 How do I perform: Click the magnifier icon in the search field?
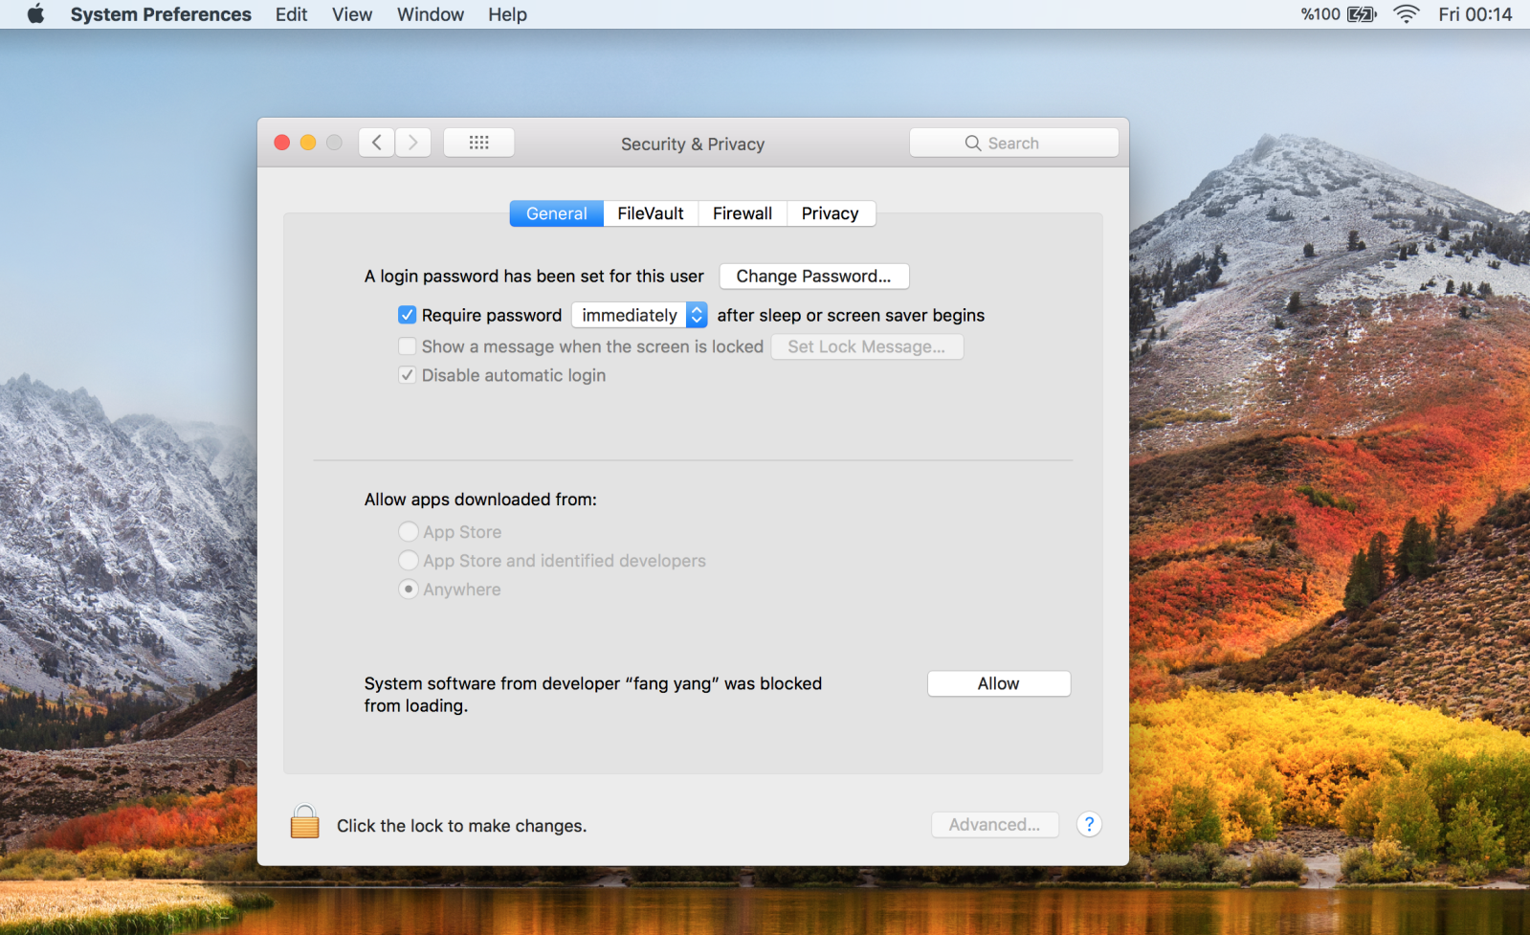tap(973, 143)
